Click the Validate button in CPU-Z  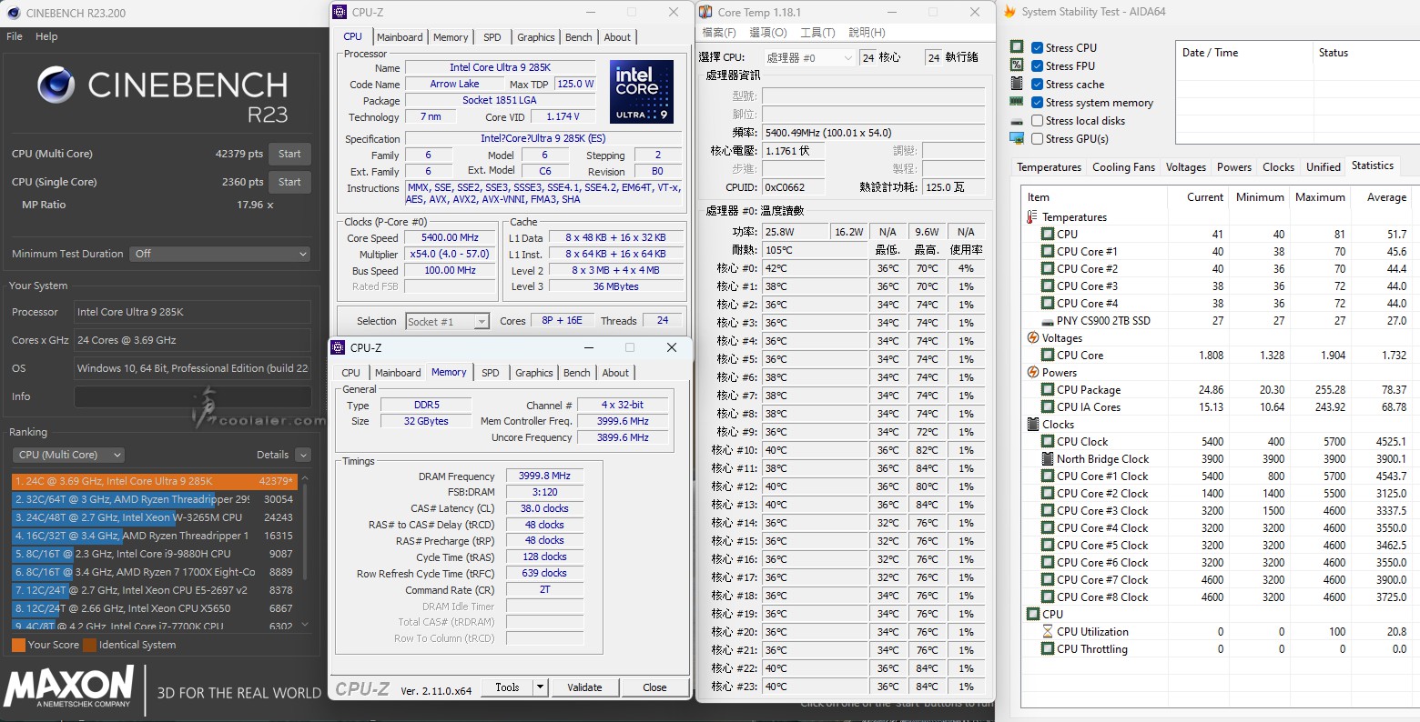(x=584, y=687)
